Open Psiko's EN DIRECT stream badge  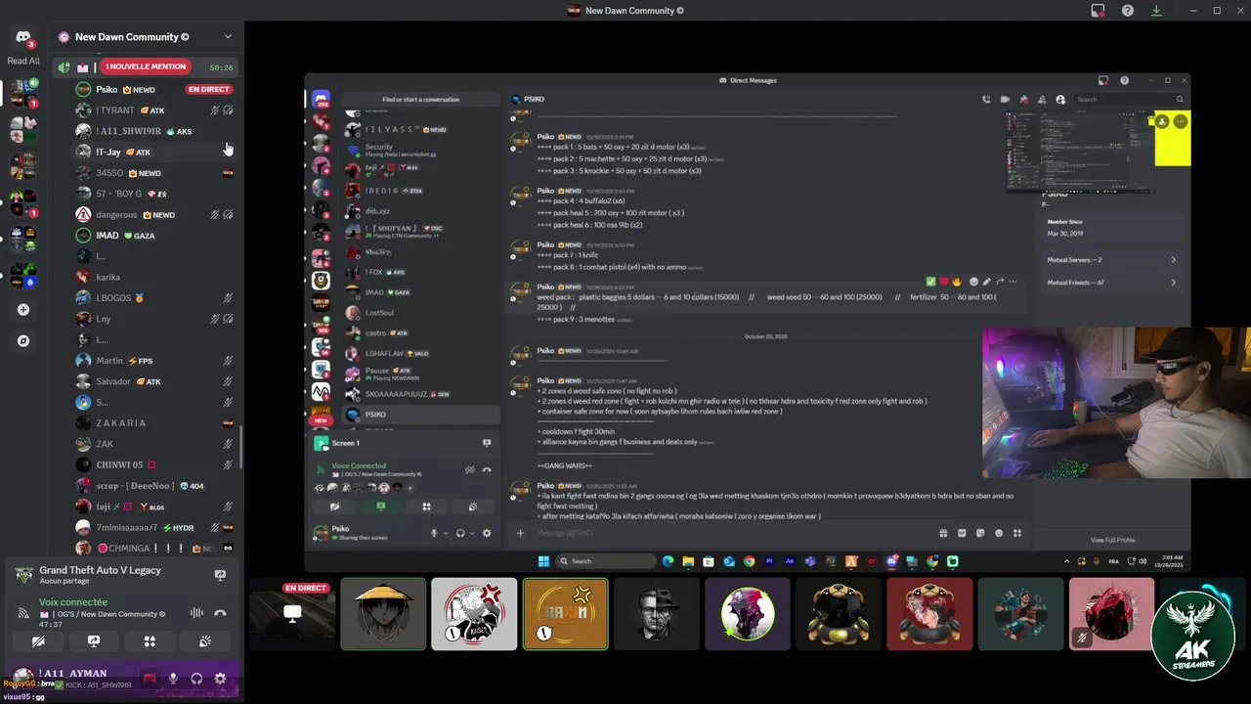tap(208, 89)
